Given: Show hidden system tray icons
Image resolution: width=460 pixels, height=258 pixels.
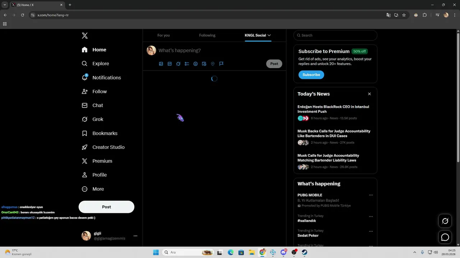Looking at the screenshot, I should click(x=414, y=252).
